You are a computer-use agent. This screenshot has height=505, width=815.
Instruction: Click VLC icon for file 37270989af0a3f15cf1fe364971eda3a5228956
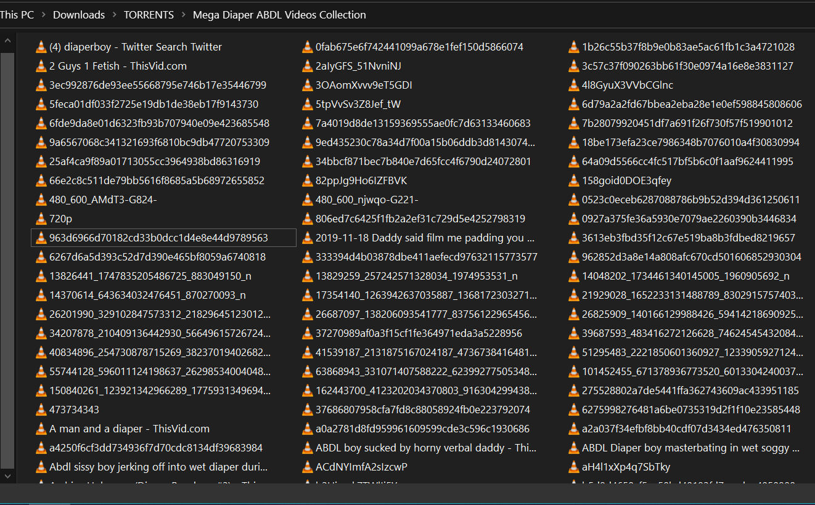click(308, 333)
